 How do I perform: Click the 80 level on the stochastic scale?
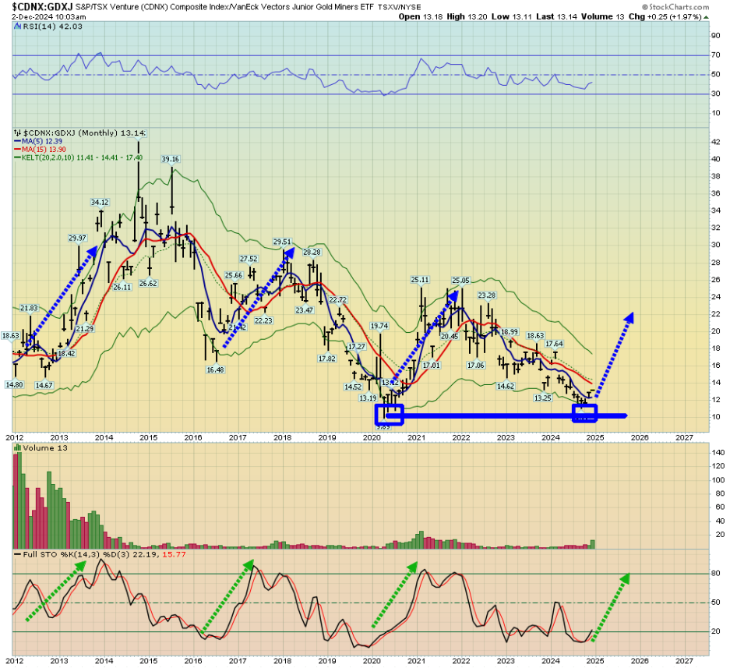point(716,574)
